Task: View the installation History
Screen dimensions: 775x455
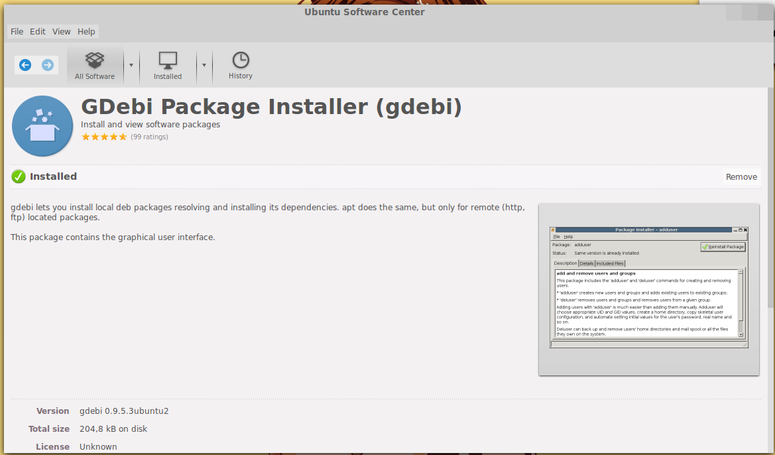Action: click(x=240, y=65)
